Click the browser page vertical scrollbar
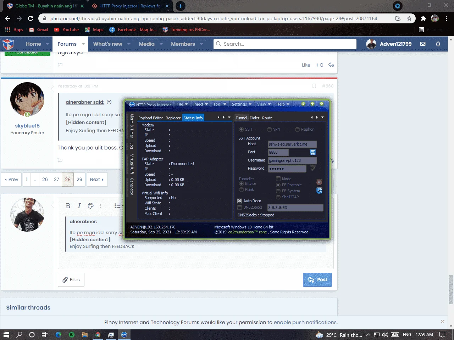Viewport: 454px width, 340px height. coord(451,289)
